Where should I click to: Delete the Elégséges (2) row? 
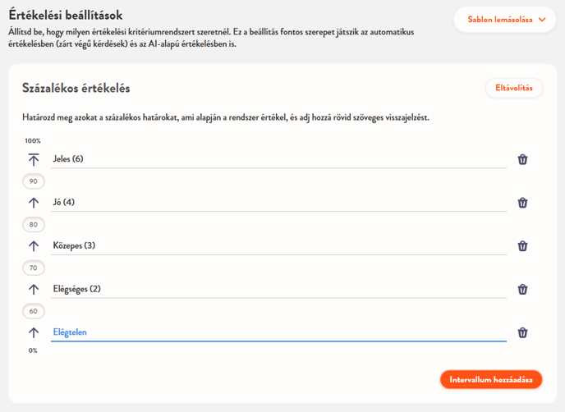point(522,289)
